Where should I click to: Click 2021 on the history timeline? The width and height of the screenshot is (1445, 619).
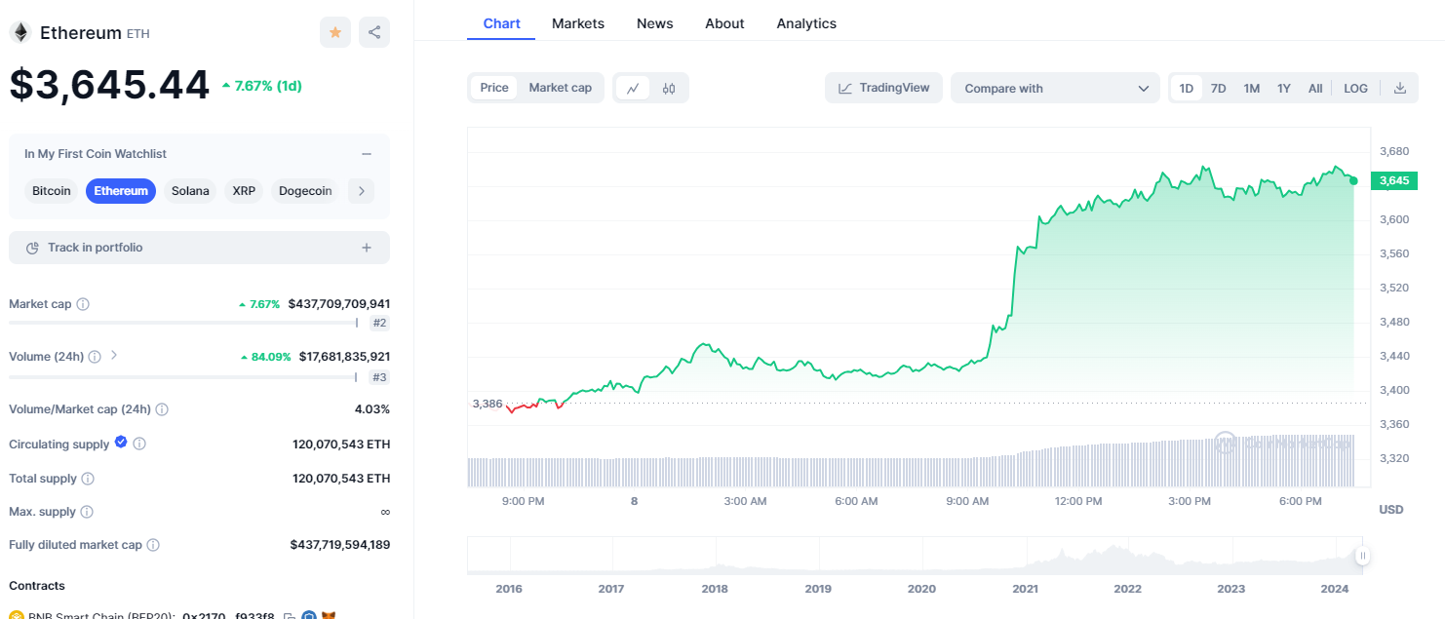1025,589
